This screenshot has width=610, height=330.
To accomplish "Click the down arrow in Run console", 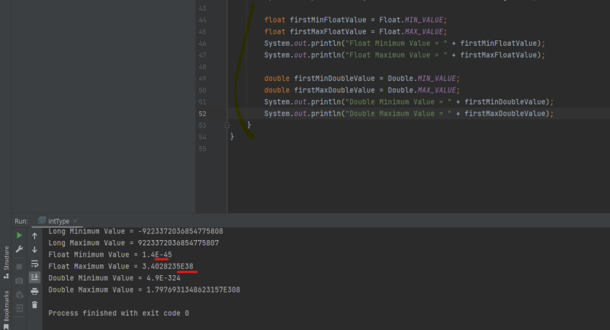I will (34, 249).
